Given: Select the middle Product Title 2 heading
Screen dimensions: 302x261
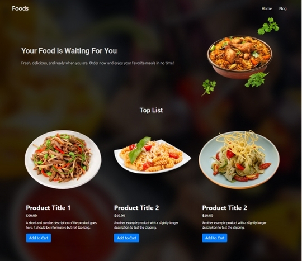Looking at the screenshot, I should tap(136, 208).
